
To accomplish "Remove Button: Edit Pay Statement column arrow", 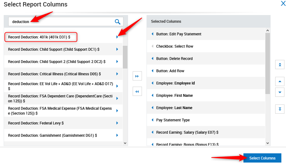I will pyautogui.click(x=152, y=34).
